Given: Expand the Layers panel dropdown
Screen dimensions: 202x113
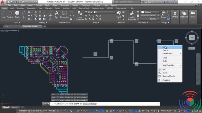Looking at the screenshot, I should (95, 23).
